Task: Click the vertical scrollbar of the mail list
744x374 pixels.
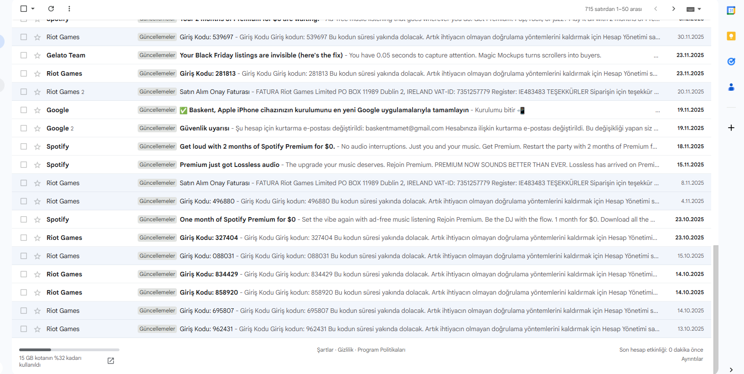Action: click(x=716, y=310)
